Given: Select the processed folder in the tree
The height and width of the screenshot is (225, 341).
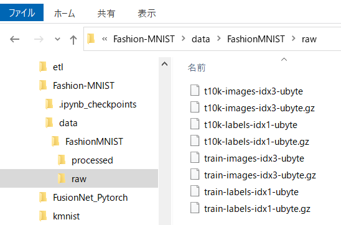Looking at the screenshot, I should [x=92, y=160].
